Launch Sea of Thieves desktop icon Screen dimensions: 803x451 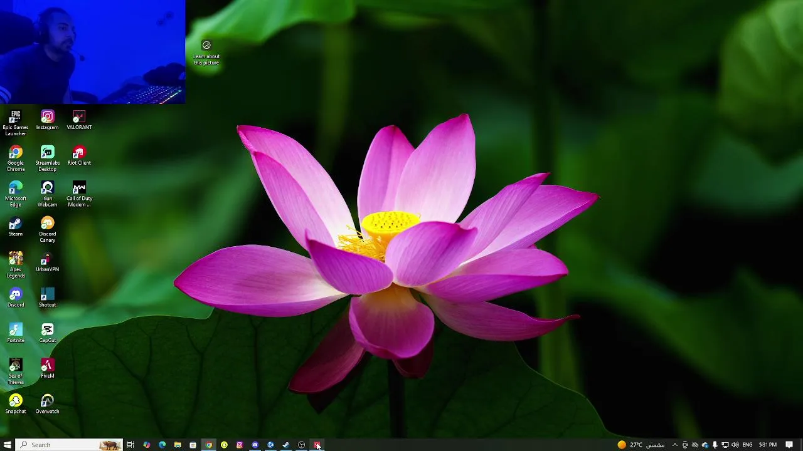pos(16,371)
